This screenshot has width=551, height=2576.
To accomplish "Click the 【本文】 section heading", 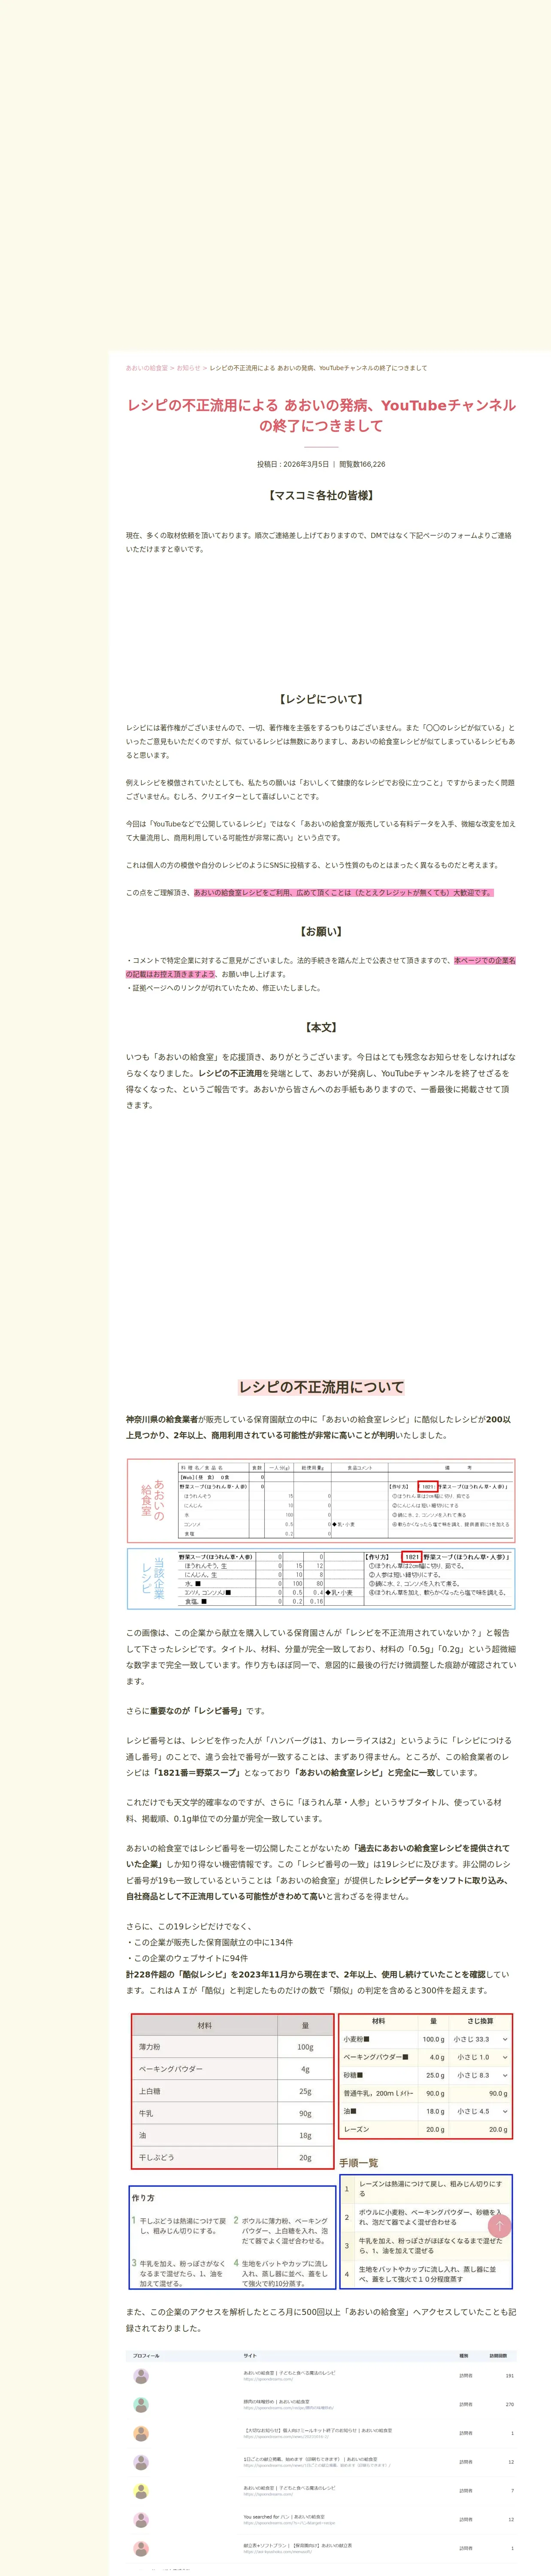I will (x=321, y=1027).
